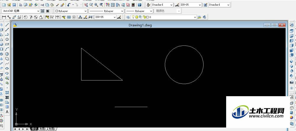
Task: Switch to the 布局1 layout tab
Action: (x=42, y=129)
